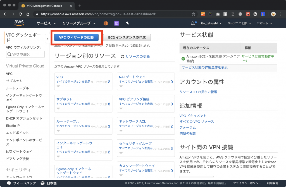Open the サポート dropdown menu
This screenshot has height=187, width=286.
coord(264,23)
